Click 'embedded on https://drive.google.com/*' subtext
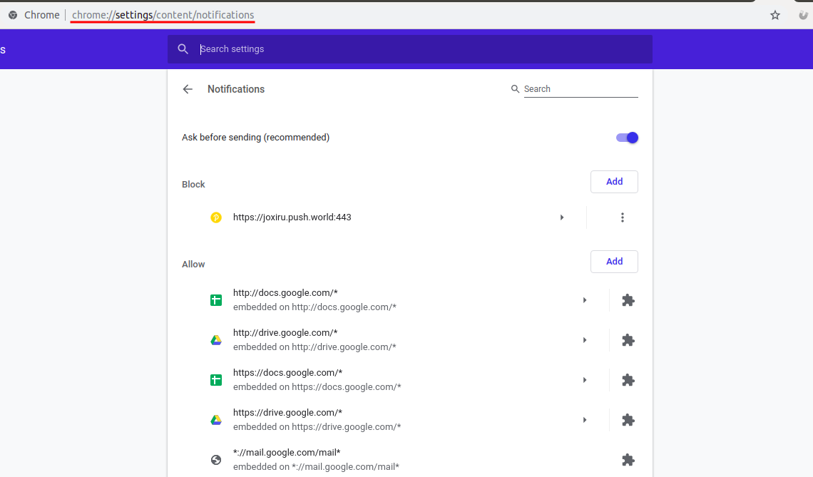 pos(317,426)
